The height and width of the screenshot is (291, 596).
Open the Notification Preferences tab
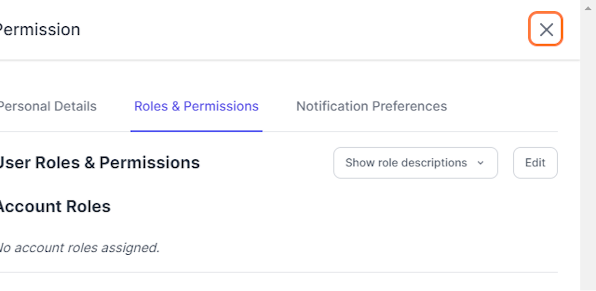click(372, 106)
